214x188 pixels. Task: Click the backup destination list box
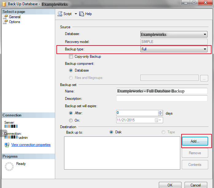click(122, 153)
